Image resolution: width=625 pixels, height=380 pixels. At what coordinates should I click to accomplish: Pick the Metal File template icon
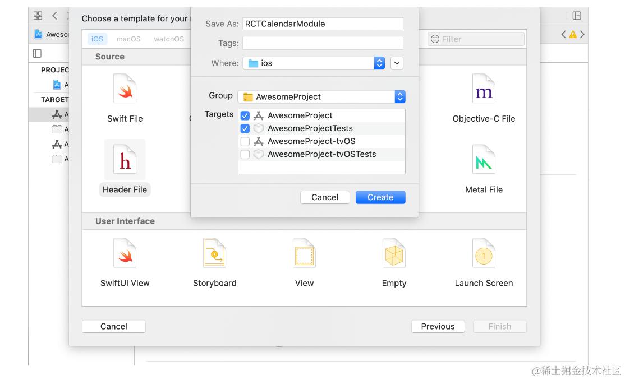pos(484,160)
